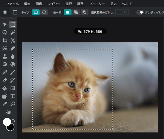Select the Marquee selection tool in sidebar
Viewport: 164px width, 139px height.
(x=13, y=24)
